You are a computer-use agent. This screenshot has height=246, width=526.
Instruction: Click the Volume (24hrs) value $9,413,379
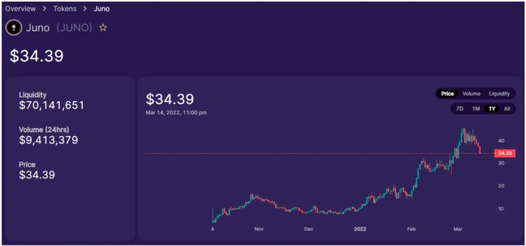[48, 140]
